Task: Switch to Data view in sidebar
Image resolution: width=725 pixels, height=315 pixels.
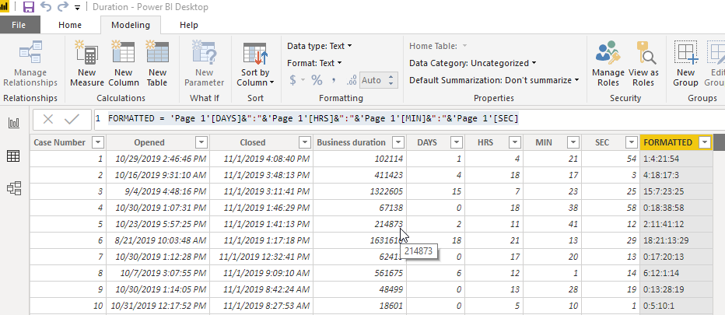Action: 14,156
